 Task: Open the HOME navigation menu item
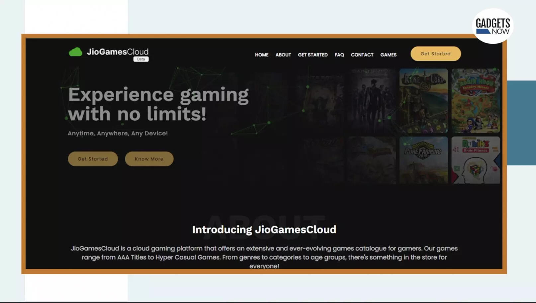[262, 54]
